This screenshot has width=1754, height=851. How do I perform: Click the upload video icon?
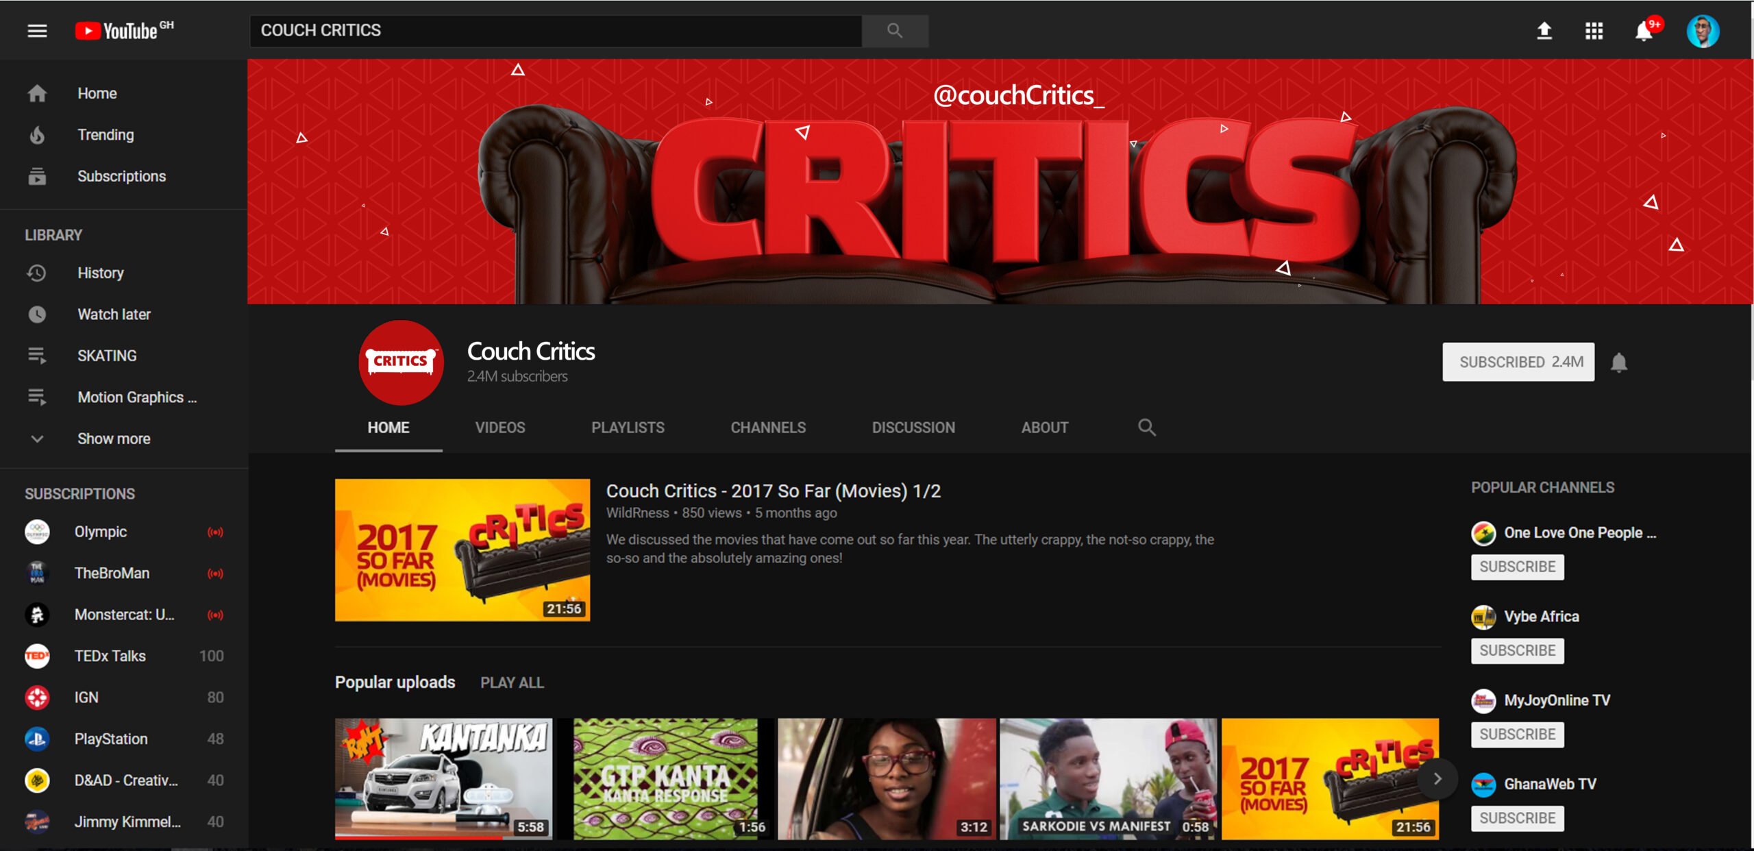point(1544,31)
